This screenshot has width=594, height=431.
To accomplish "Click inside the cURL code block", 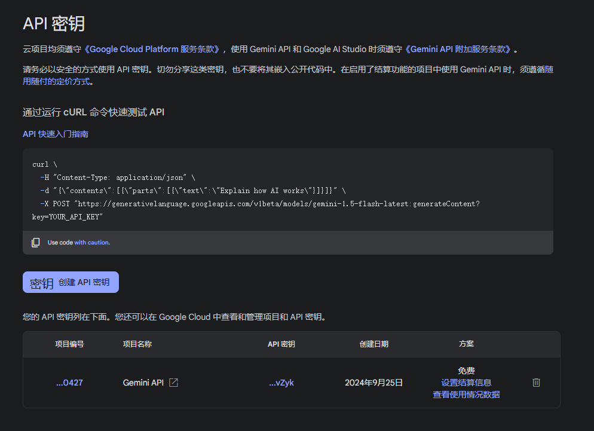I will click(x=287, y=190).
